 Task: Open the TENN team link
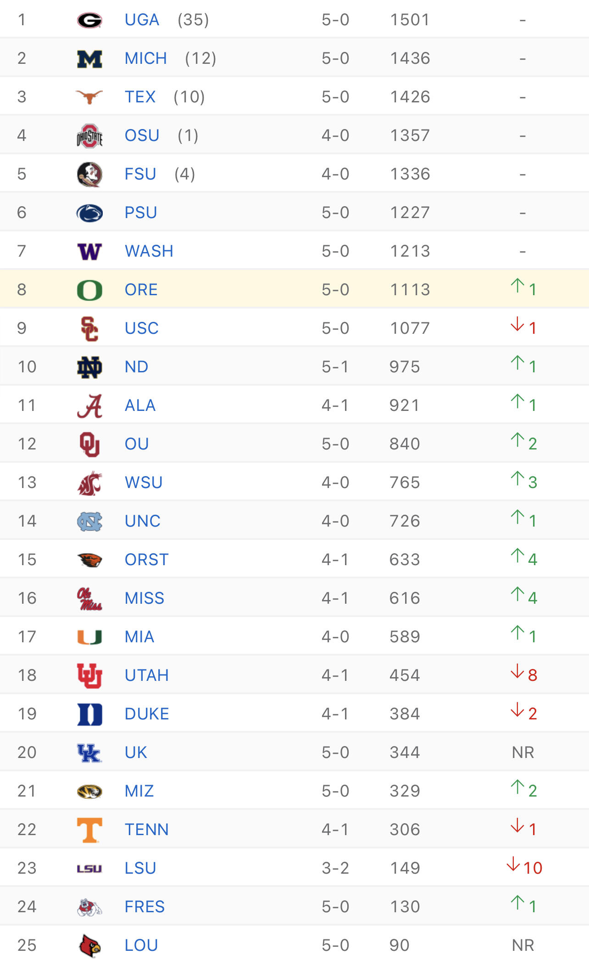(147, 830)
